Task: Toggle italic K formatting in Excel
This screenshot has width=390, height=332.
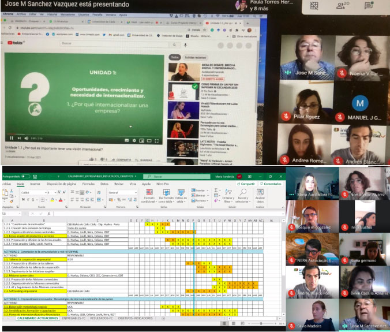Action: click(x=28, y=199)
